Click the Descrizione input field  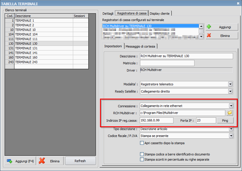coord(186,56)
